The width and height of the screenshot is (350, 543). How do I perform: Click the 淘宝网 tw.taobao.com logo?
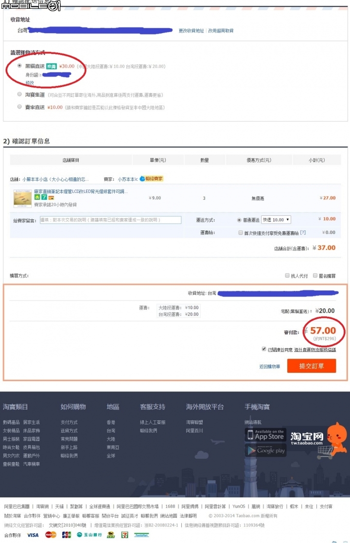coord(307,438)
